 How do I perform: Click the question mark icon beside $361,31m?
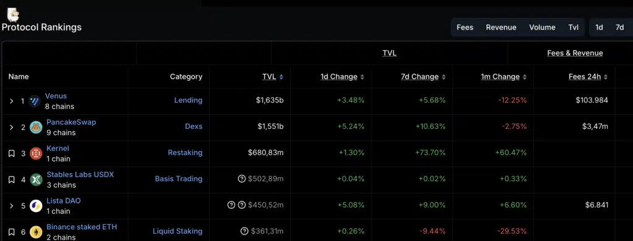tap(244, 231)
